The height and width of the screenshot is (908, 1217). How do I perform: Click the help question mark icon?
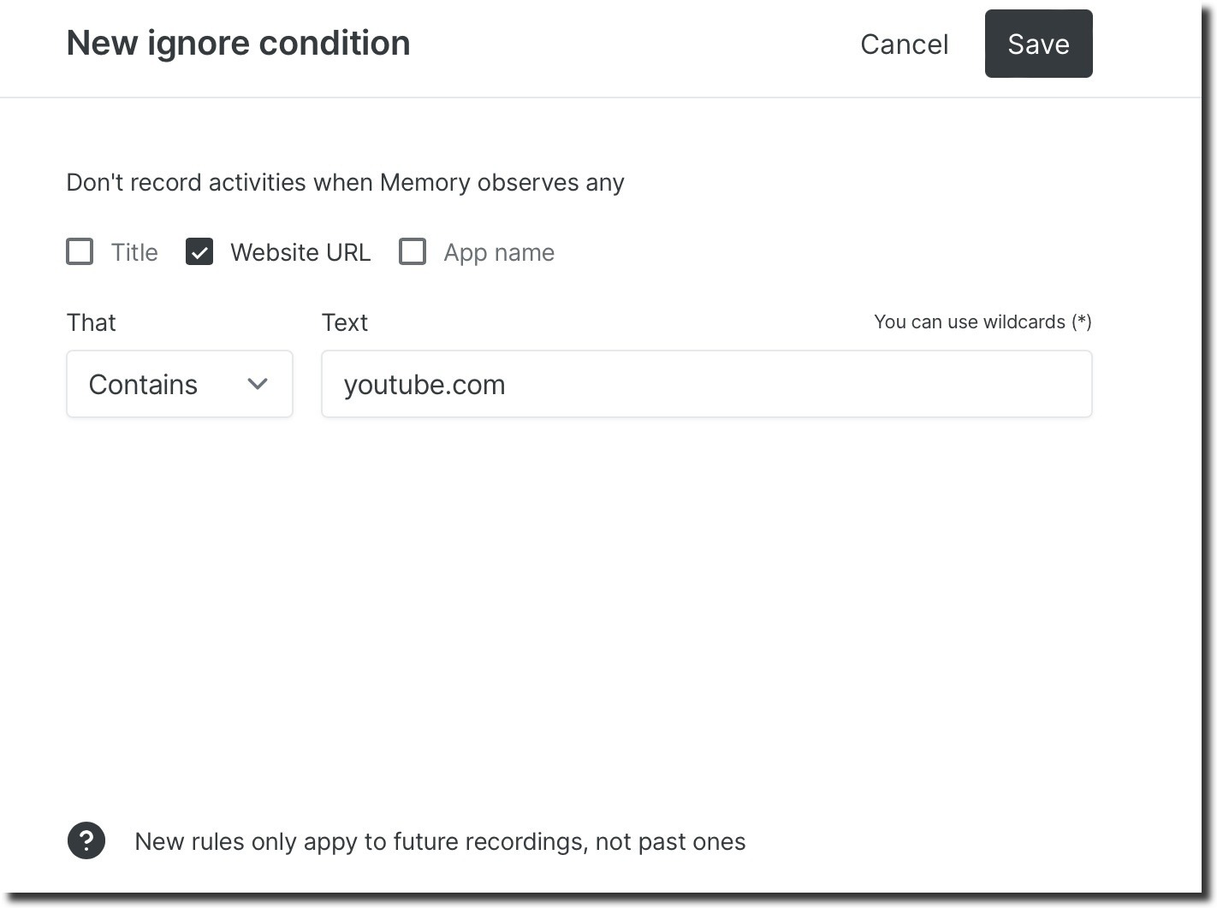point(86,840)
